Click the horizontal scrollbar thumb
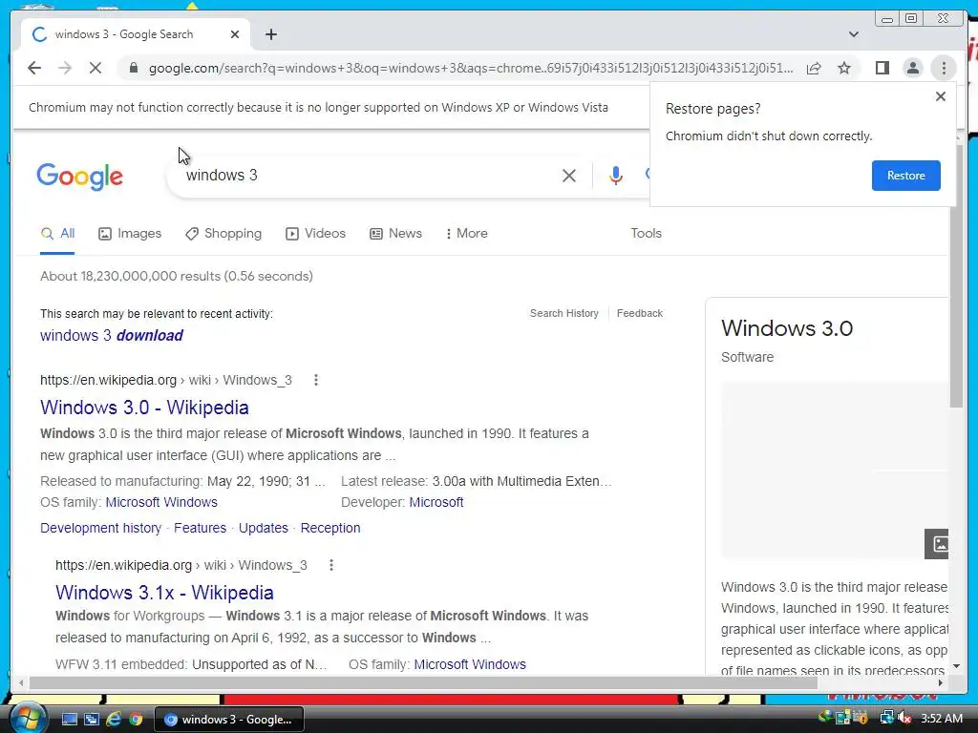Screen dimensions: 978x733 coord(423,683)
